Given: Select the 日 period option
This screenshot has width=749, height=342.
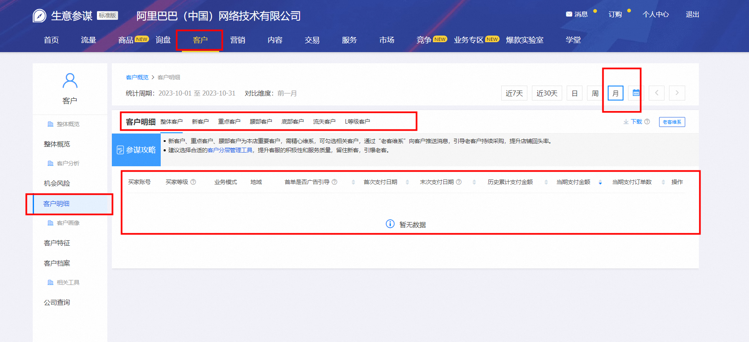Looking at the screenshot, I should [x=574, y=93].
